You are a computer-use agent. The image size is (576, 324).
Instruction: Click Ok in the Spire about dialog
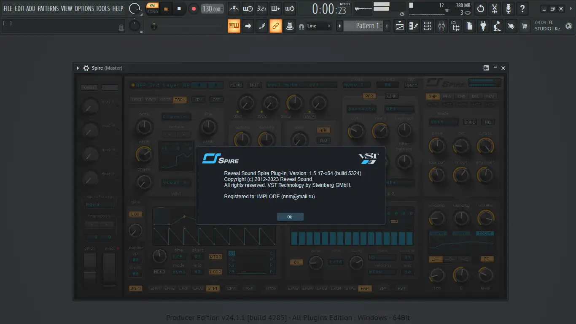click(x=290, y=217)
